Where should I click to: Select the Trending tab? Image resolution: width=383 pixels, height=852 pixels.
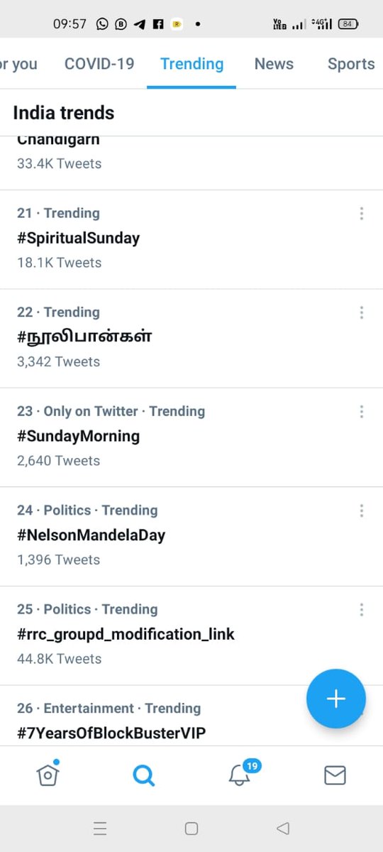pos(191,64)
